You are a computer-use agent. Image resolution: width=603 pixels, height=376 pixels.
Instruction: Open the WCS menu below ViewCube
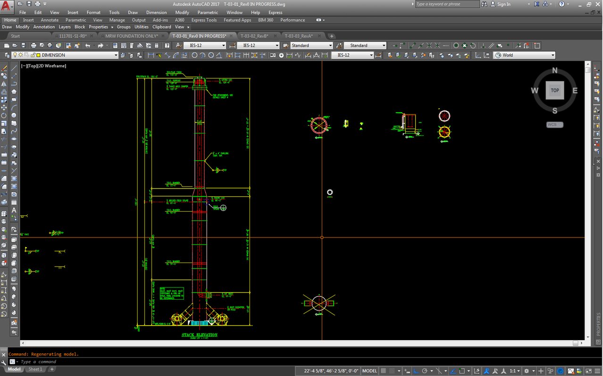555,125
